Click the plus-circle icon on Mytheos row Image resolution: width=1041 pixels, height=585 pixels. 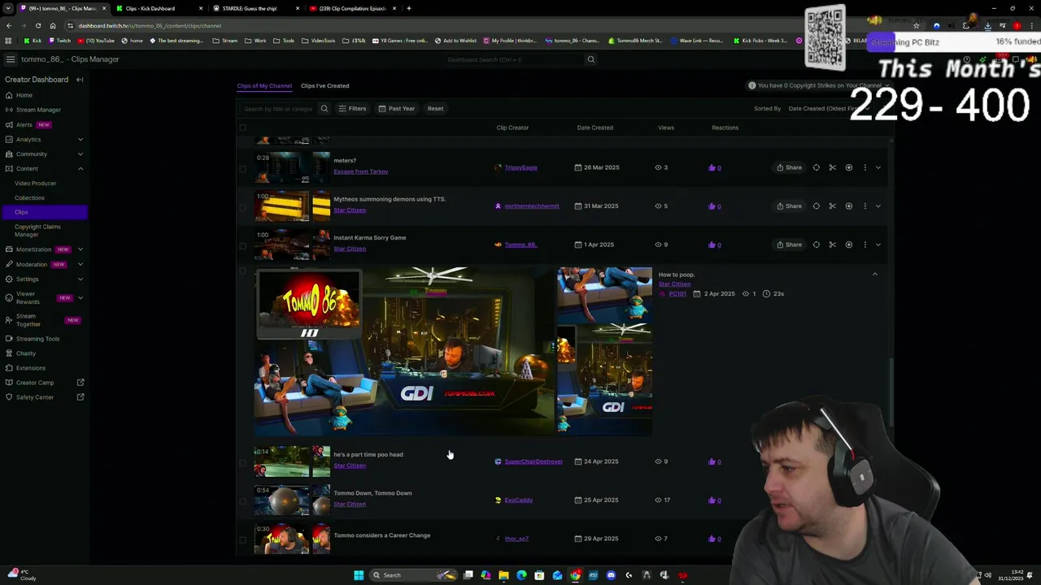click(x=848, y=206)
